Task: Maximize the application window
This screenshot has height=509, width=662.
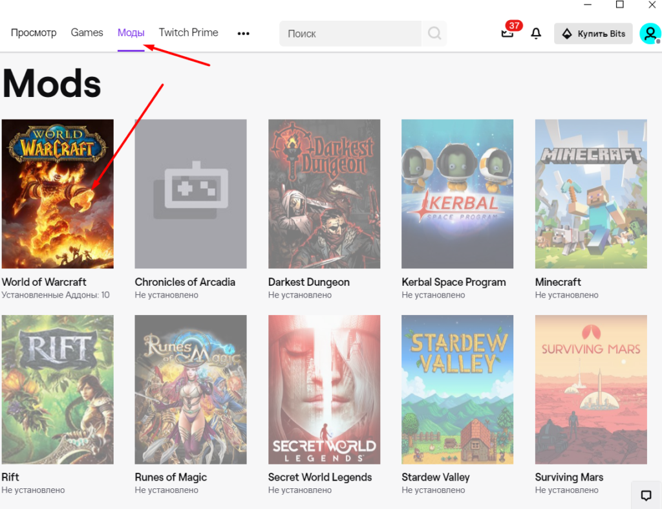Action: (x=619, y=5)
